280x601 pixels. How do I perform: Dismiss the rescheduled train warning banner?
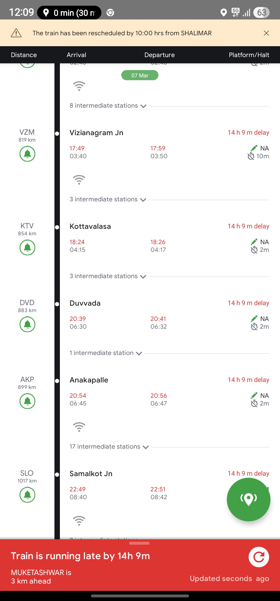tap(266, 33)
